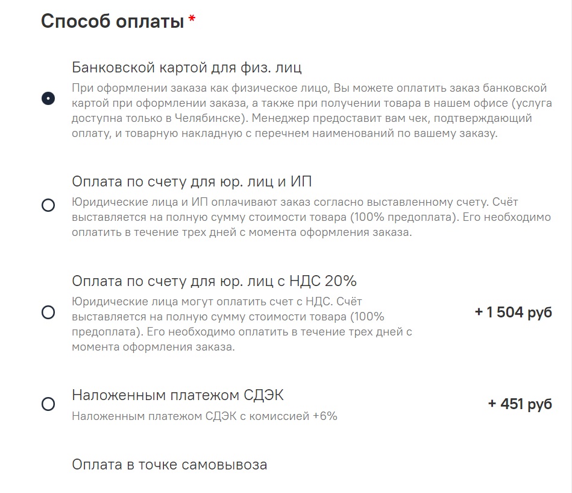The image size is (572, 493).
Task: Choose the 'Оплата в точке самовывоза' option title
Action: pyautogui.click(x=169, y=465)
